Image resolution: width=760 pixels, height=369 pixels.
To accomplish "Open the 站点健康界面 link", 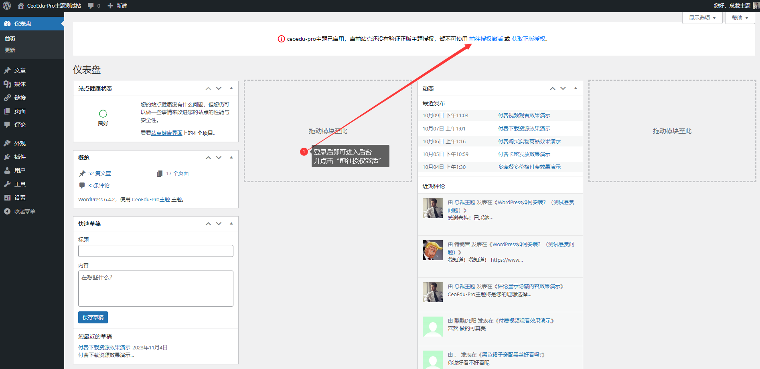I will (x=167, y=133).
